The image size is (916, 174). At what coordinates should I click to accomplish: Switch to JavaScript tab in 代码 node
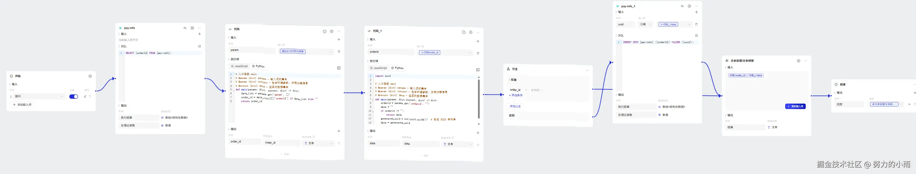(239, 66)
